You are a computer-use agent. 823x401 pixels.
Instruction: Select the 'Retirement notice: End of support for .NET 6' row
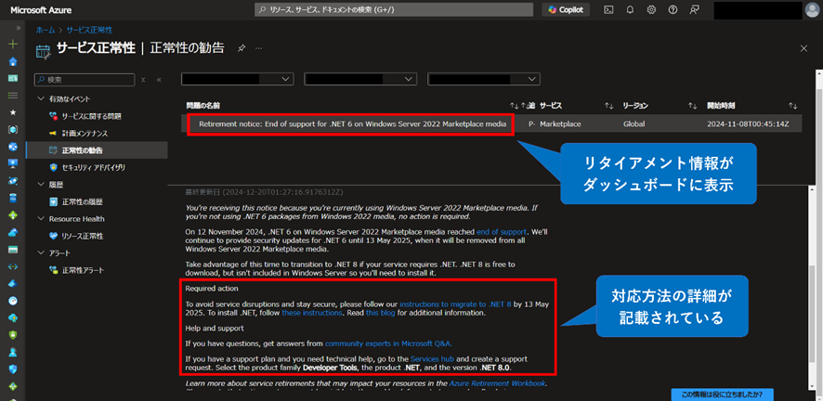pyautogui.click(x=491, y=124)
